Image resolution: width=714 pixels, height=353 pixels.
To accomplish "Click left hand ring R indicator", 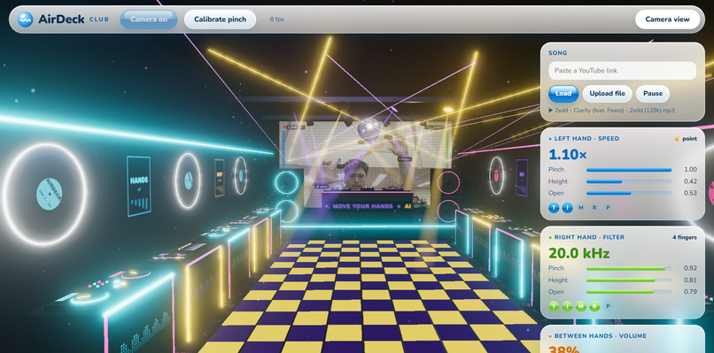I will [594, 207].
